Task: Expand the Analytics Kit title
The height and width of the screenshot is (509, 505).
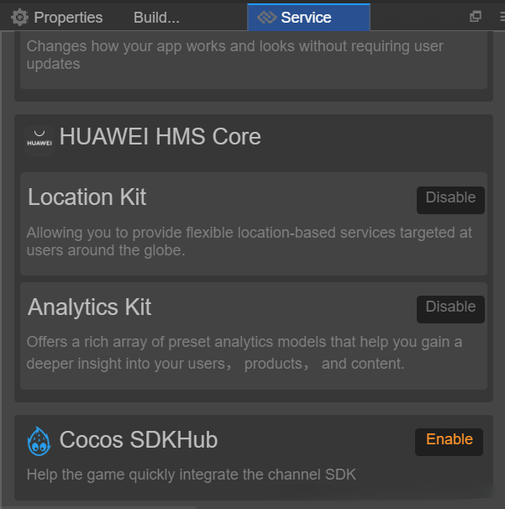Action: click(x=90, y=307)
